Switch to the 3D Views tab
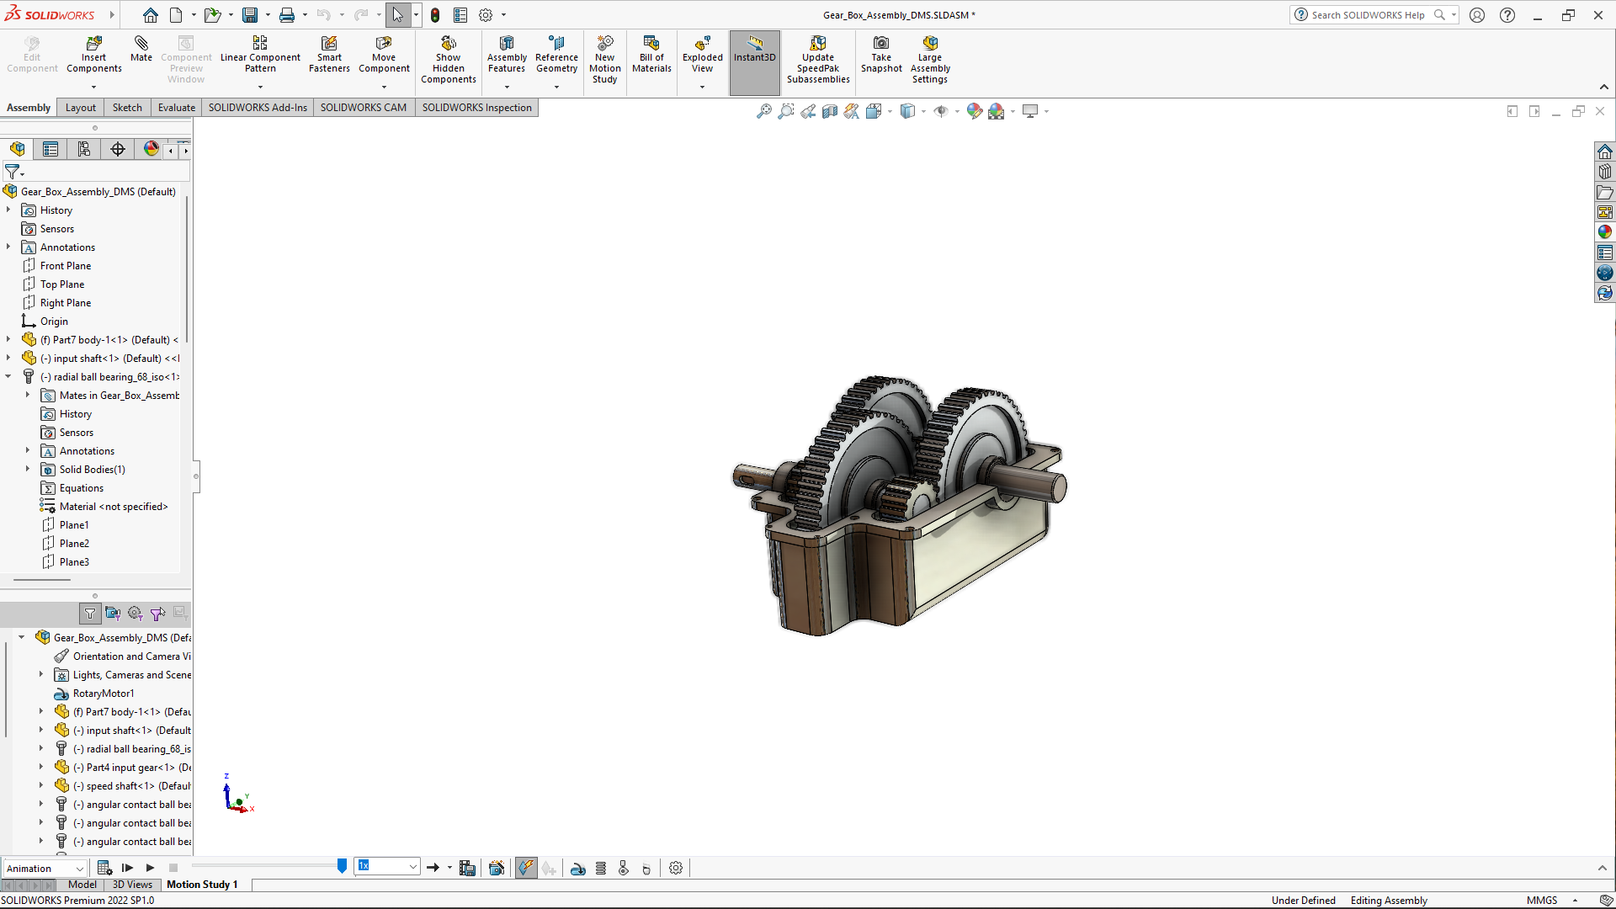 click(x=132, y=885)
